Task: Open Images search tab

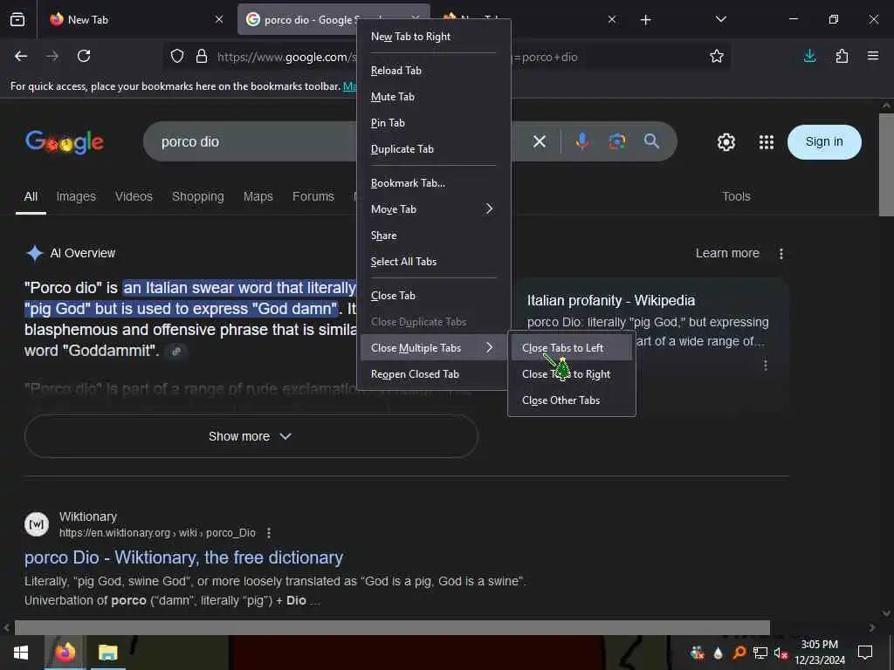Action: (76, 196)
